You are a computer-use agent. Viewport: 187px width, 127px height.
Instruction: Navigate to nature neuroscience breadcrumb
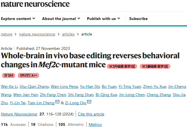coord(37,34)
